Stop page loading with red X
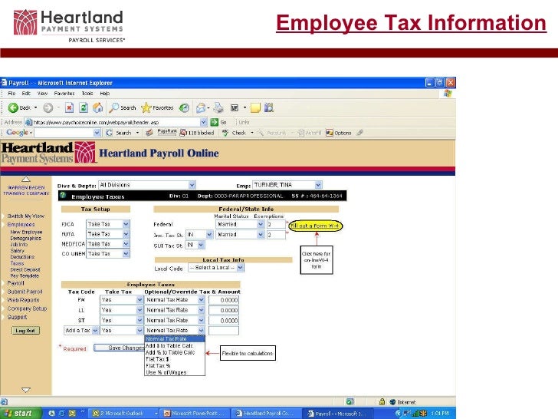 (70, 107)
